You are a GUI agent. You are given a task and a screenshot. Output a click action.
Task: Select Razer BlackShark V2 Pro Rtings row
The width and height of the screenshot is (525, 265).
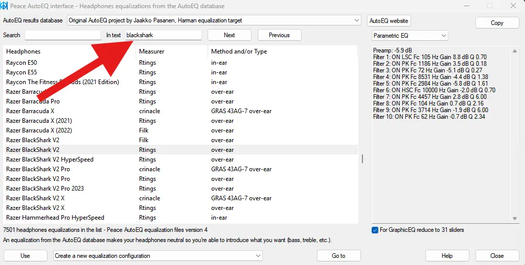180,178
